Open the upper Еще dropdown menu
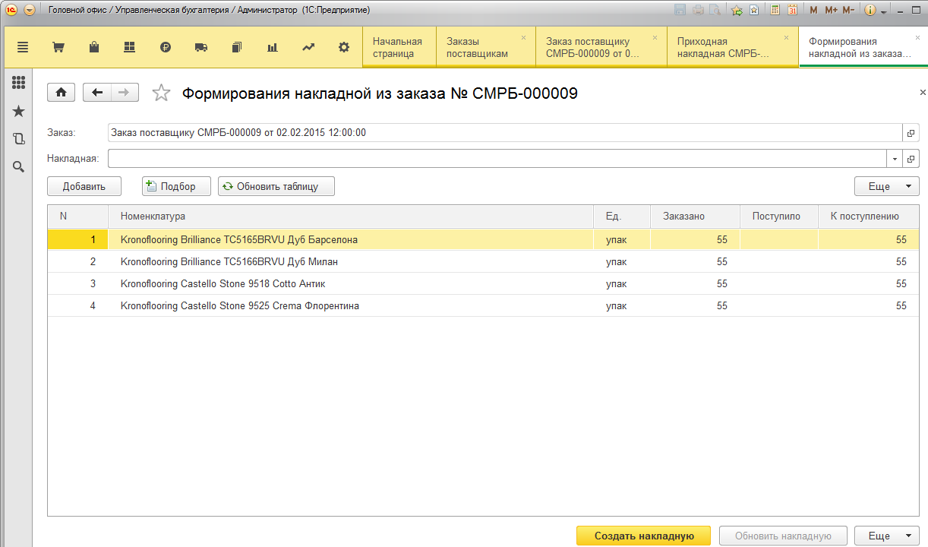Viewport: 928px width, 547px height. tap(887, 186)
